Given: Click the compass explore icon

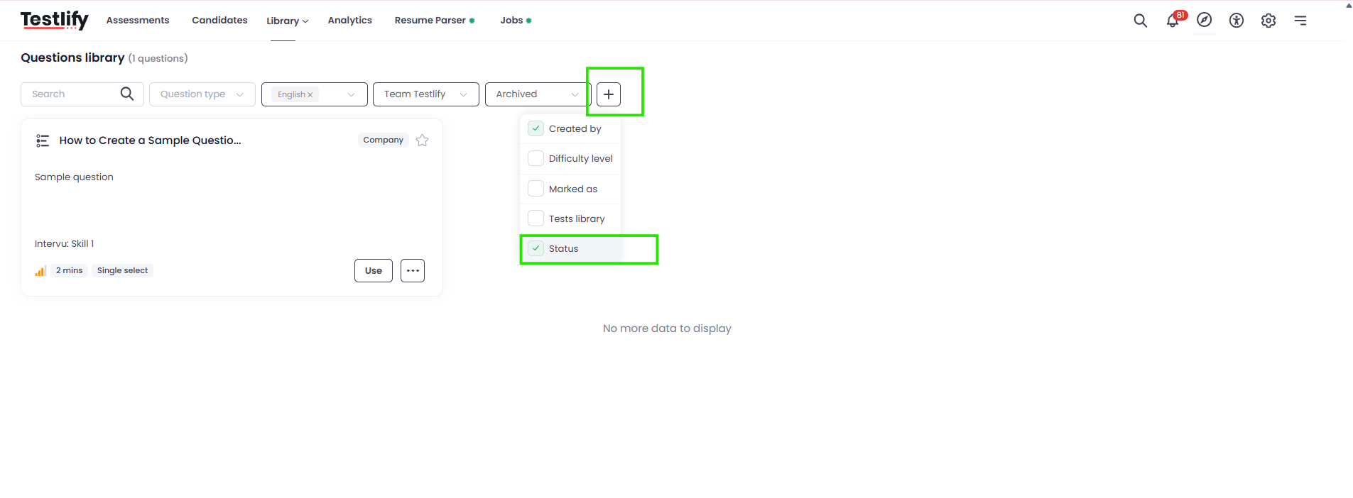Looking at the screenshot, I should click(1205, 20).
